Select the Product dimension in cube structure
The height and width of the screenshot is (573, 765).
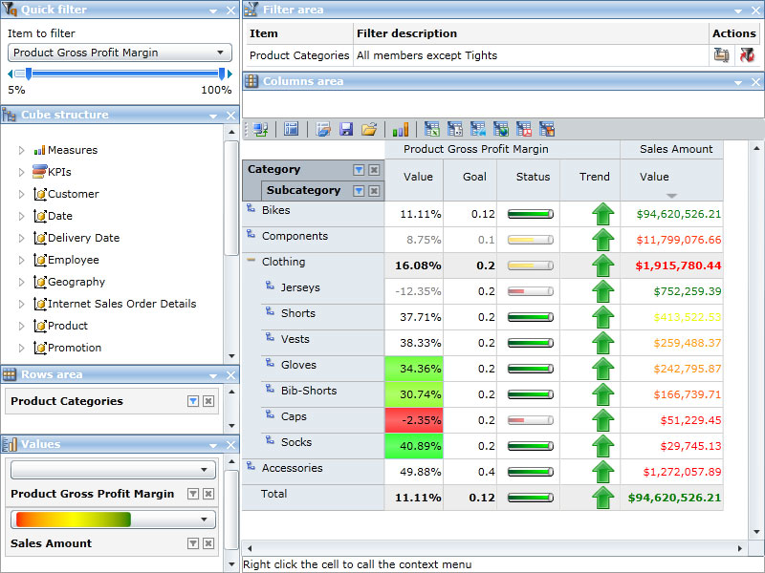pyautogui.click(x=68, y=326)
